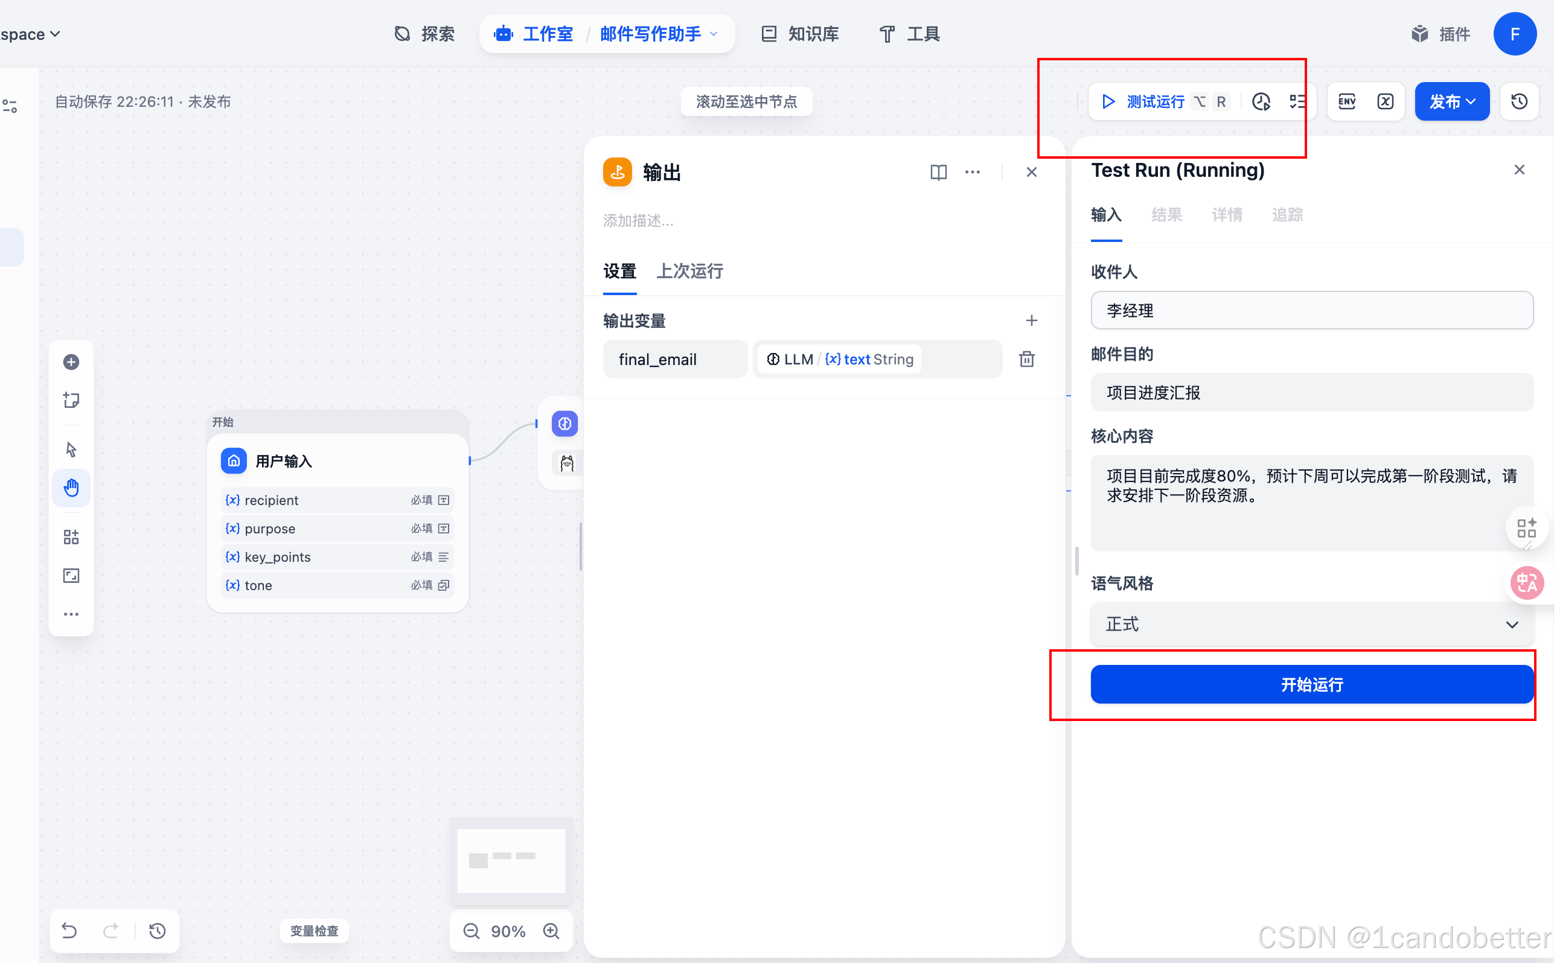The width and height of the screenshot is (1554, 963).
Task: Open version history clock icon top right
Action: pyautogui.click(x=1520, y=101)
